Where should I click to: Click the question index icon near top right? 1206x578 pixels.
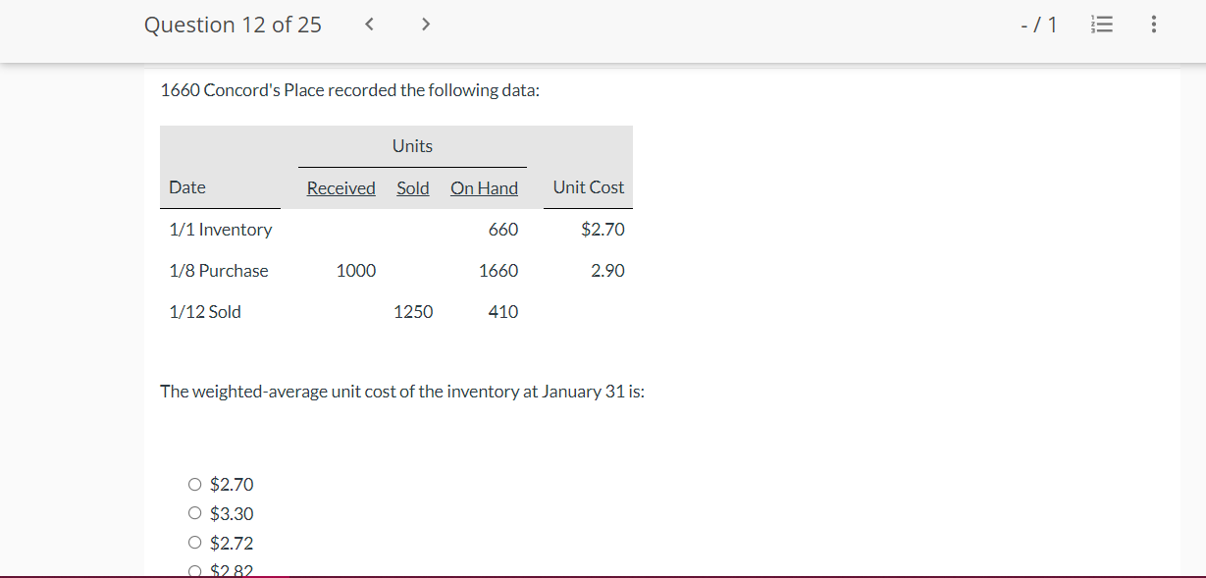pyautogui.click(x=1102, y=25)
